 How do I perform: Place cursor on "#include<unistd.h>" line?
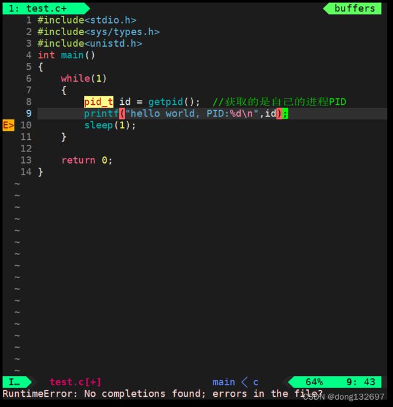point(89,44)
